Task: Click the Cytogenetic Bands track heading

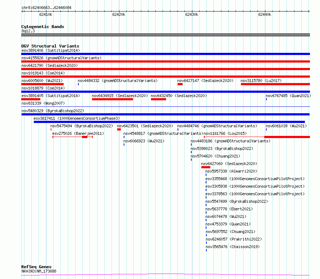Action: tap(43, 27)
